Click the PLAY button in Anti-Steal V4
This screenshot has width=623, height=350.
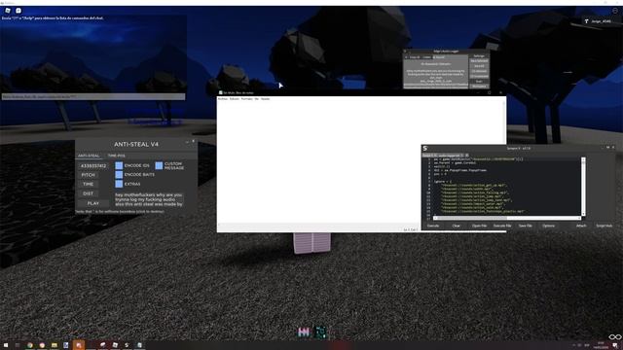coord(93,203)
